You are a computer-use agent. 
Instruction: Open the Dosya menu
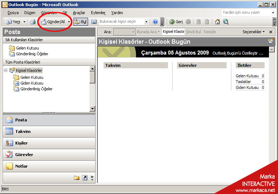(x=13, y=13)
